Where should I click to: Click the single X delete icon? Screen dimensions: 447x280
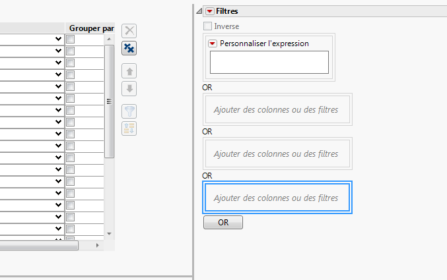(x=130, y=30)
